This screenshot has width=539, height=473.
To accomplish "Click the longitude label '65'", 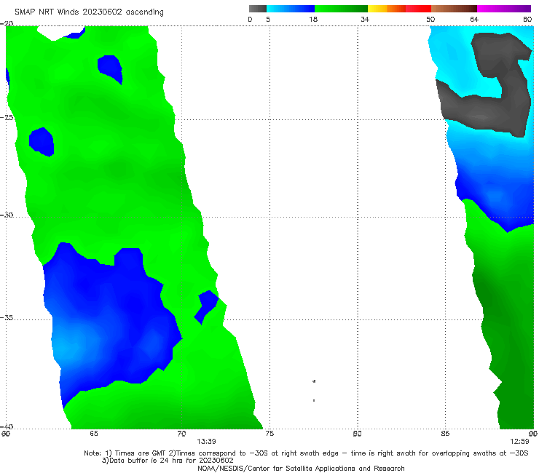I will point(94,434).
